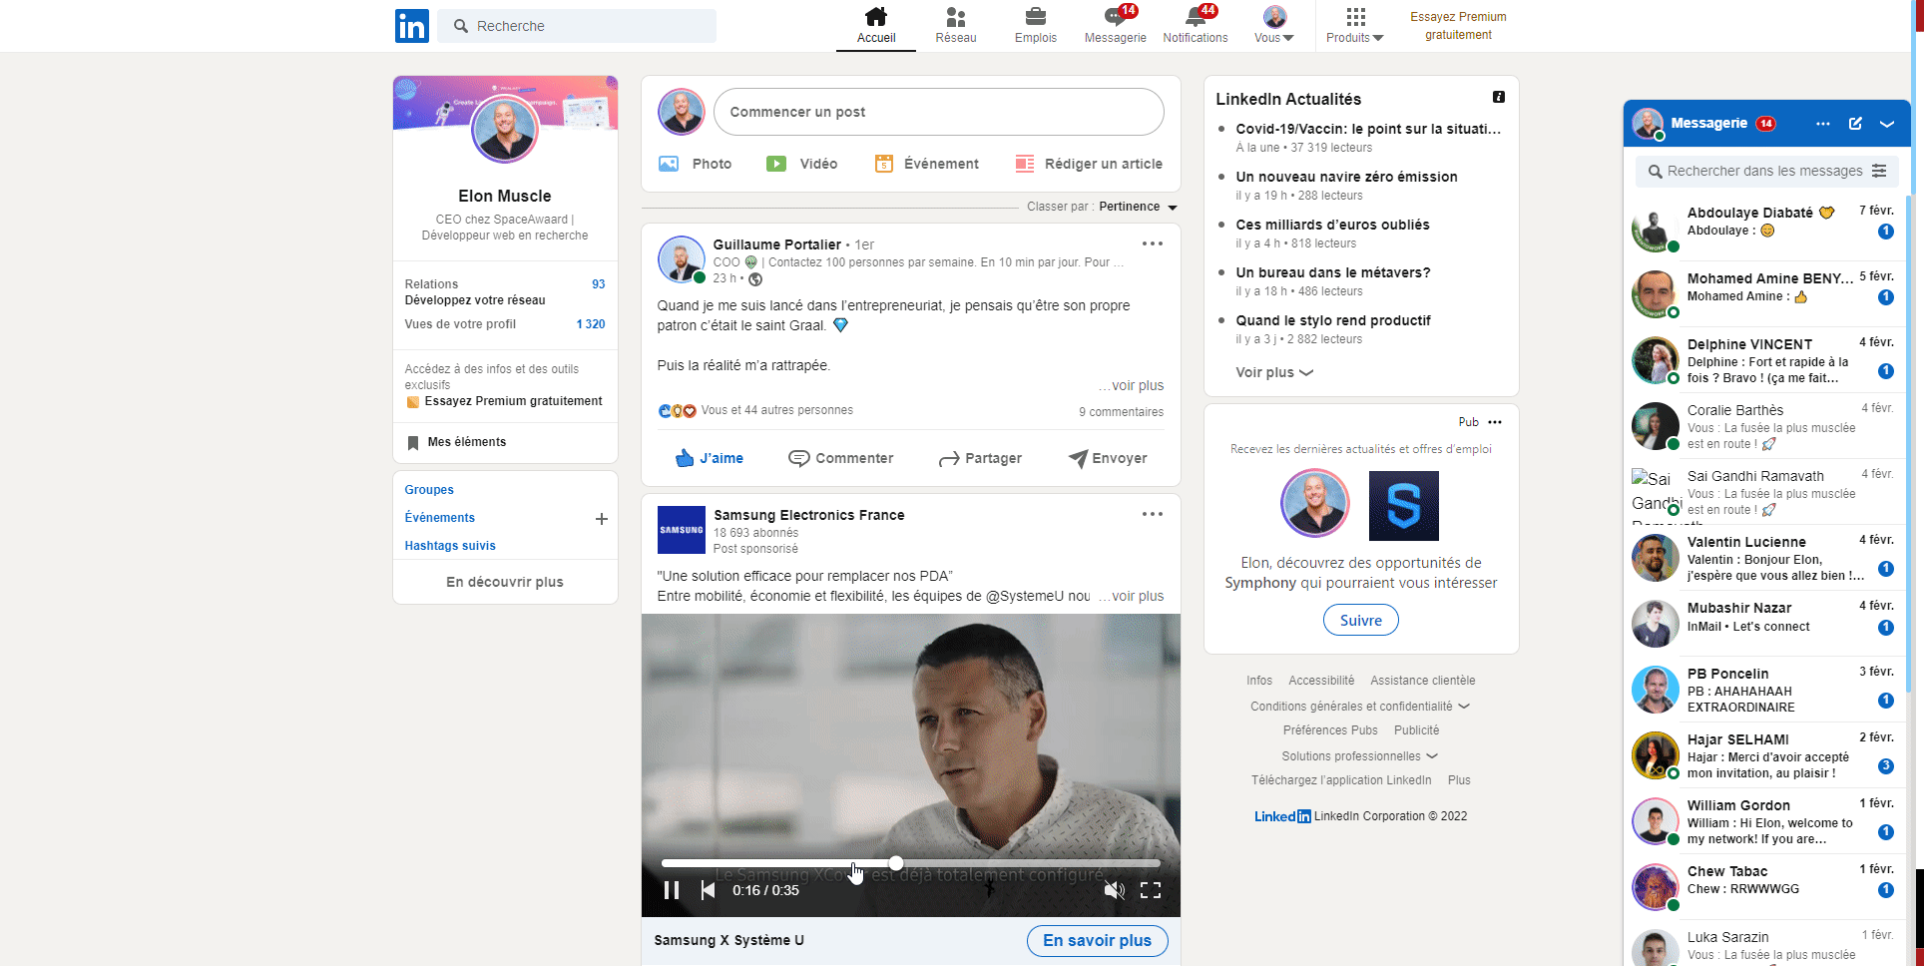This screenshot has height=966, width=1924.
Task: Click the LinkedIn logo
Action: click(411, 26)
